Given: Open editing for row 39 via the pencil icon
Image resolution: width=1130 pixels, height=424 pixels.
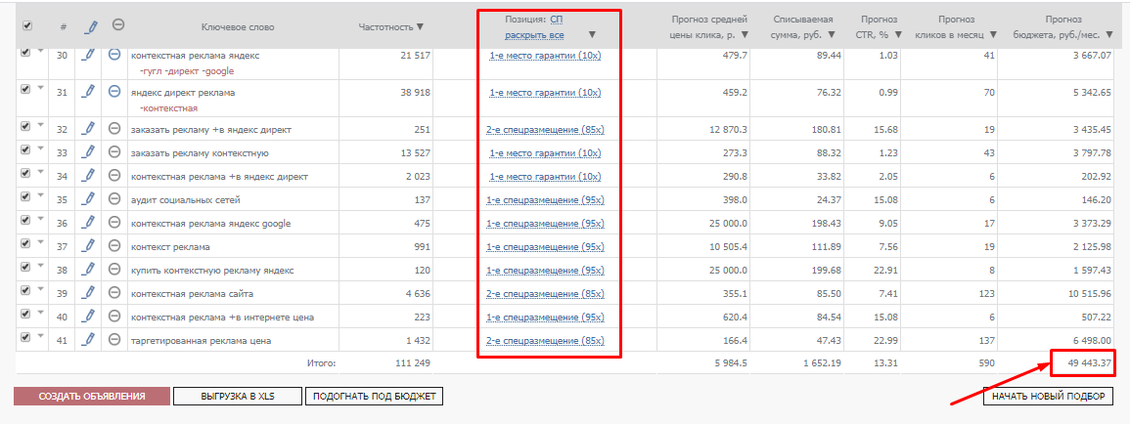Looking at the screenshot, I should click(x=88, y=293).
